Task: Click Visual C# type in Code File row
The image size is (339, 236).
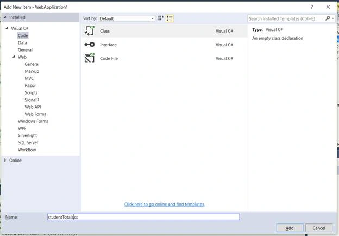Action: coord(224,58)
